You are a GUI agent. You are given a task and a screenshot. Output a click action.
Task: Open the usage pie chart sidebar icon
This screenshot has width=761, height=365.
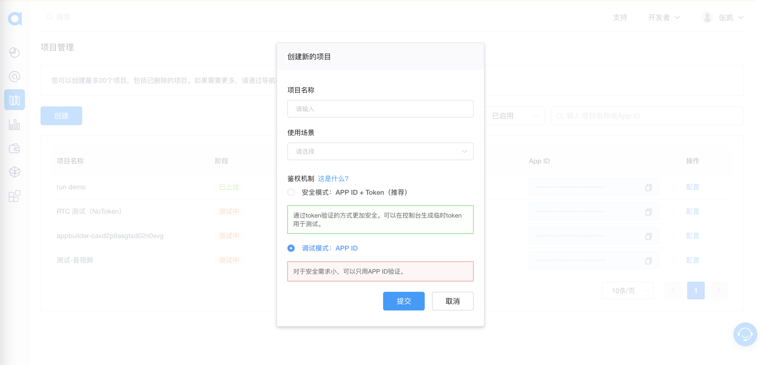[x=15, y=52]
